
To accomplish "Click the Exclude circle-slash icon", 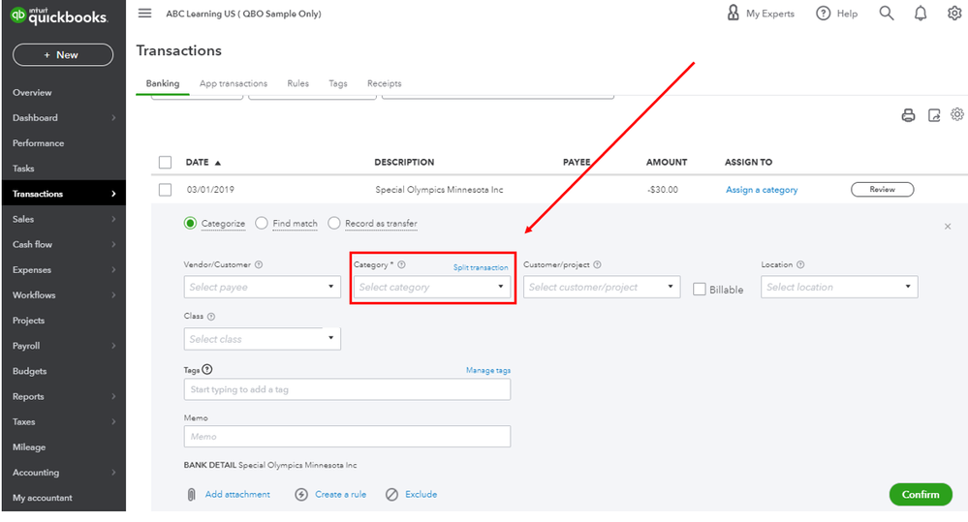I will point(392,494).
